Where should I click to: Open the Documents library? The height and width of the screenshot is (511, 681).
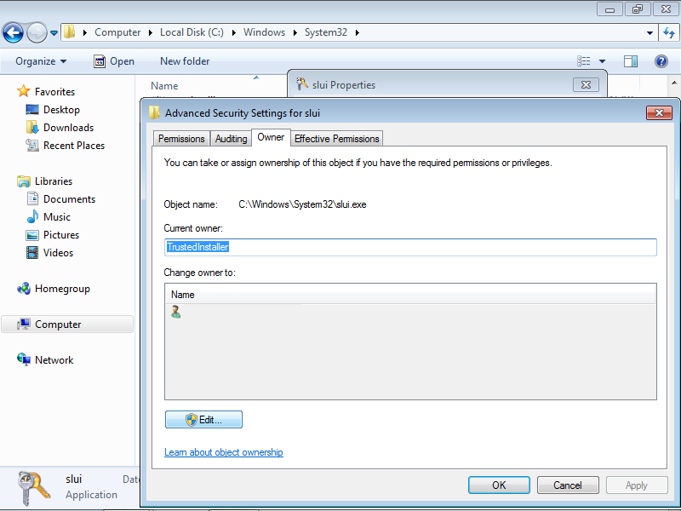point(69,198)
